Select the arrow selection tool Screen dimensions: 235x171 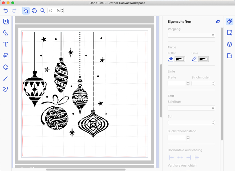(x=26, y=11)
